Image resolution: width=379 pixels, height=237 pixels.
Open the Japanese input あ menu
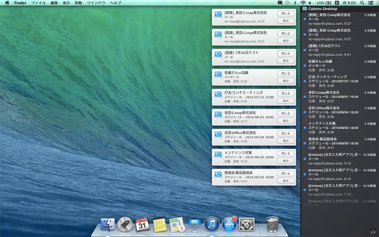(x=337, y=2)
